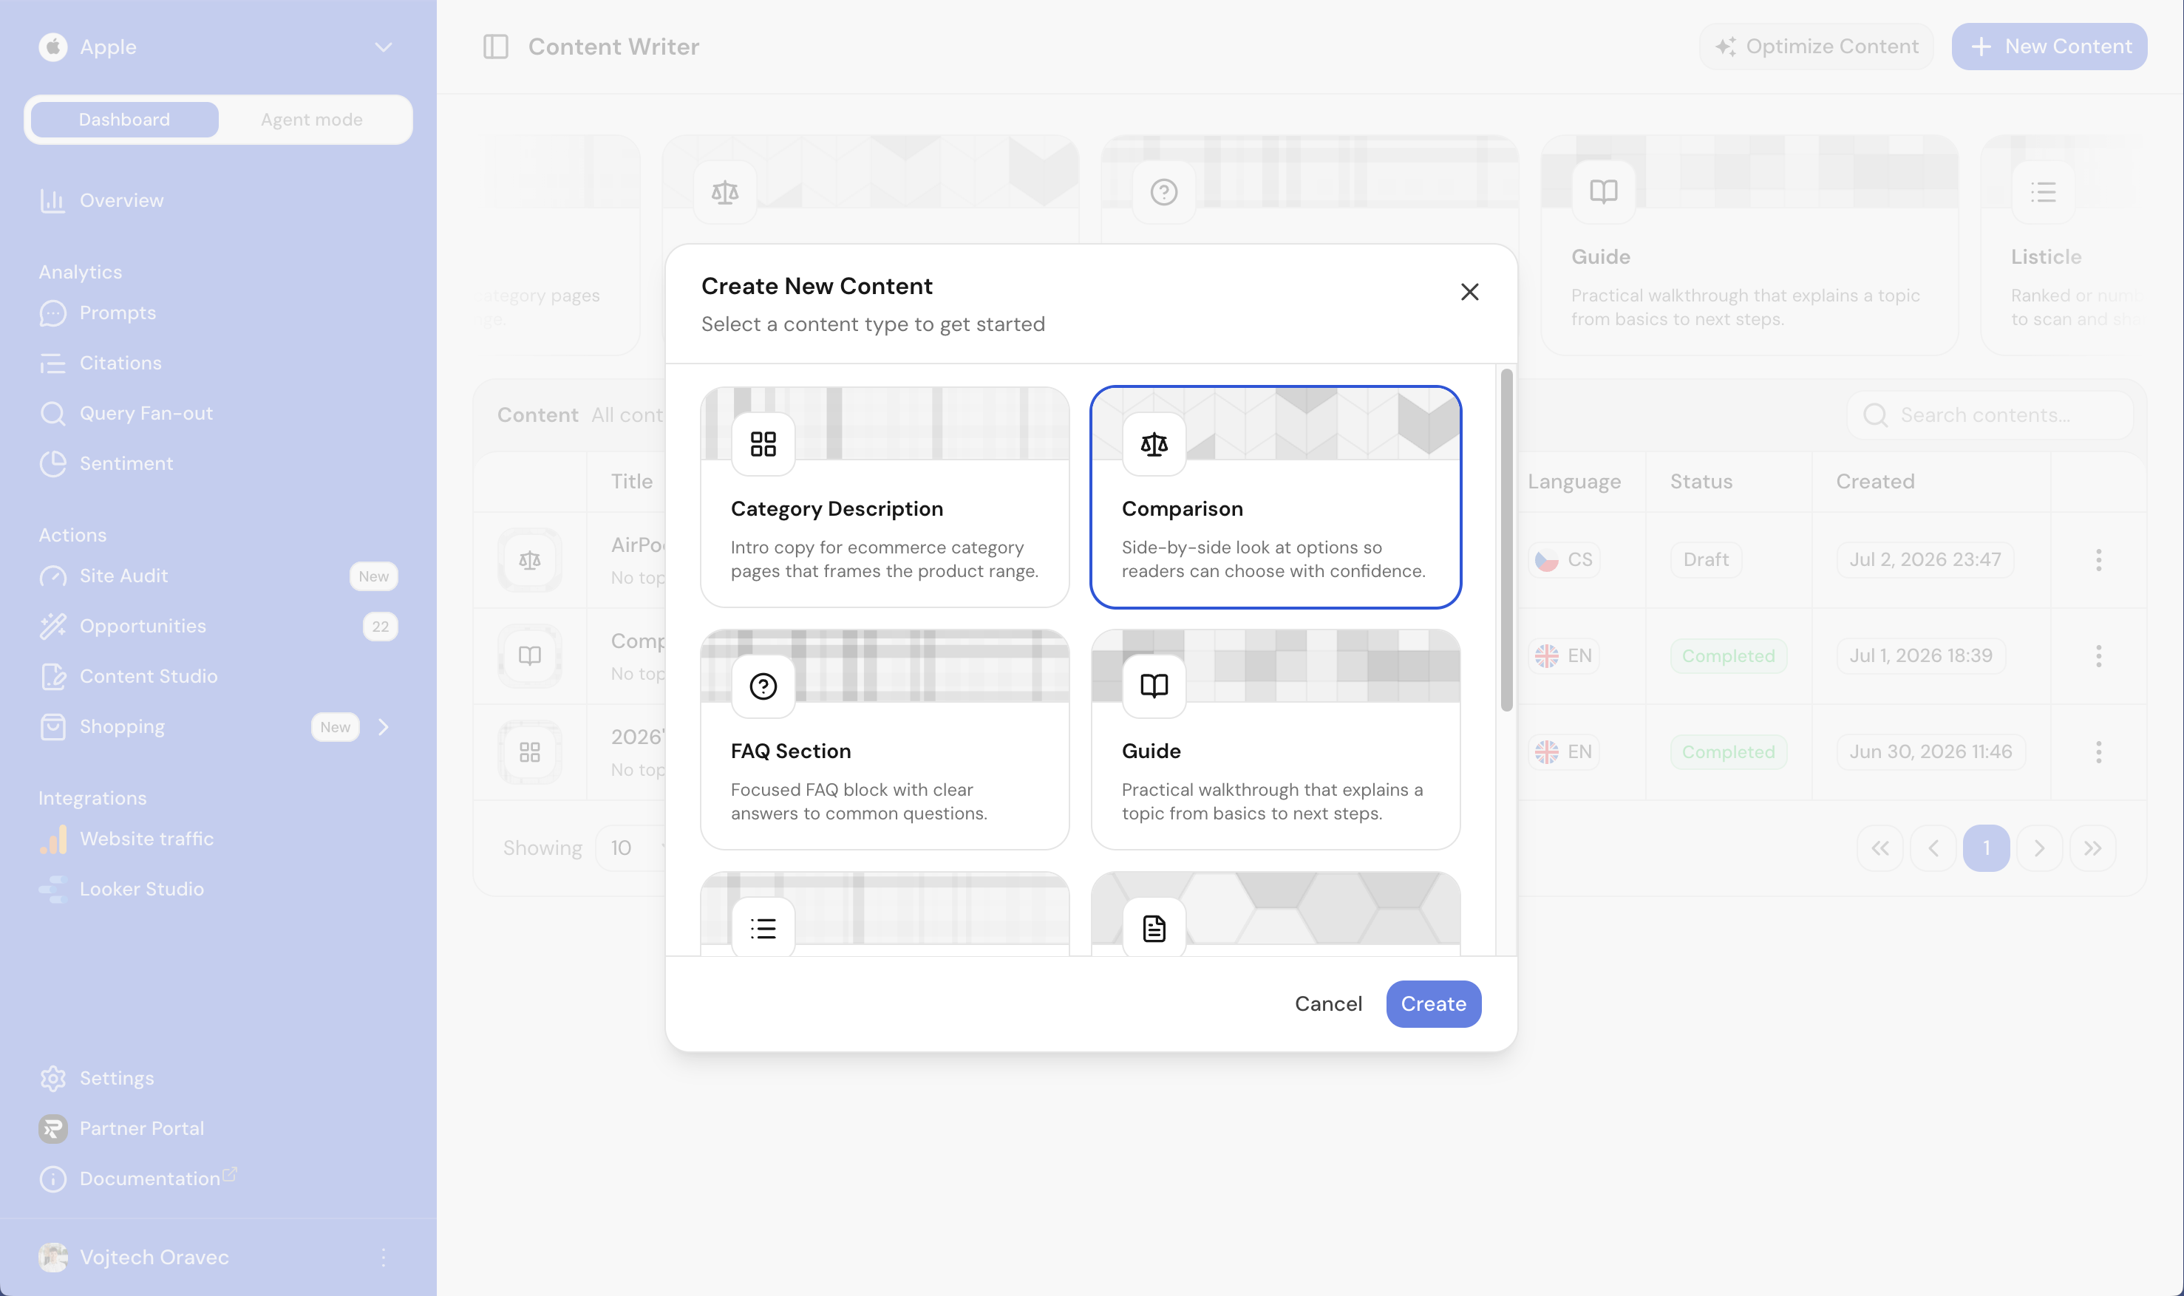Go to previous page arrow
The width and height of the screenshot is (2184, 1296).
pos(1933,848)
